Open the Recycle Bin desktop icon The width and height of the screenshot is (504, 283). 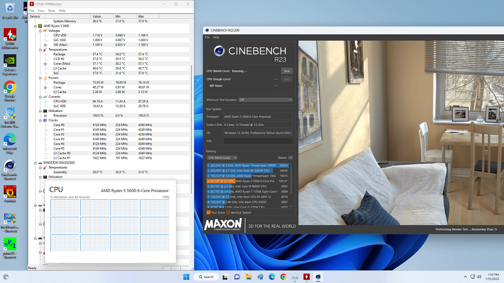[10, 10]
